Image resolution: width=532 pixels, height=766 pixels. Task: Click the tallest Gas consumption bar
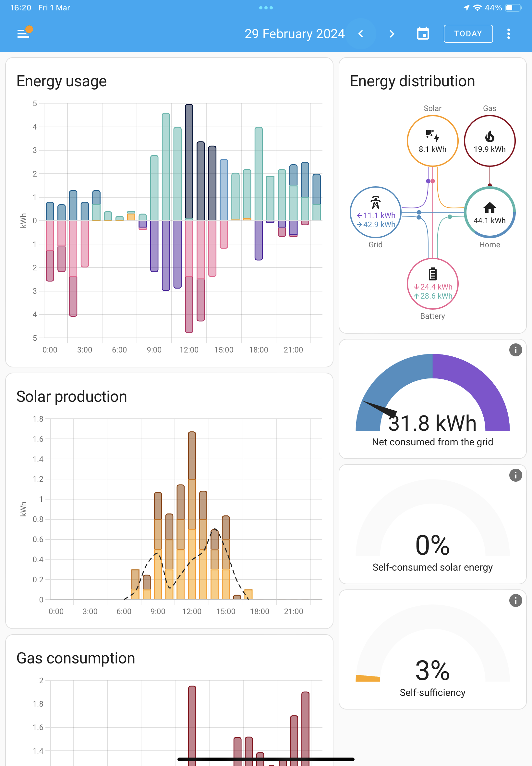pos(192,726)
